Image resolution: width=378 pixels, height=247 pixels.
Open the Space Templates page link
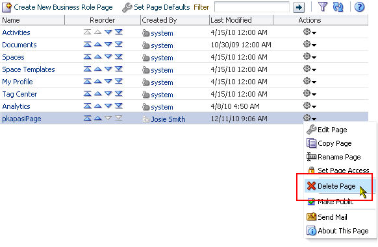(29, 69)
